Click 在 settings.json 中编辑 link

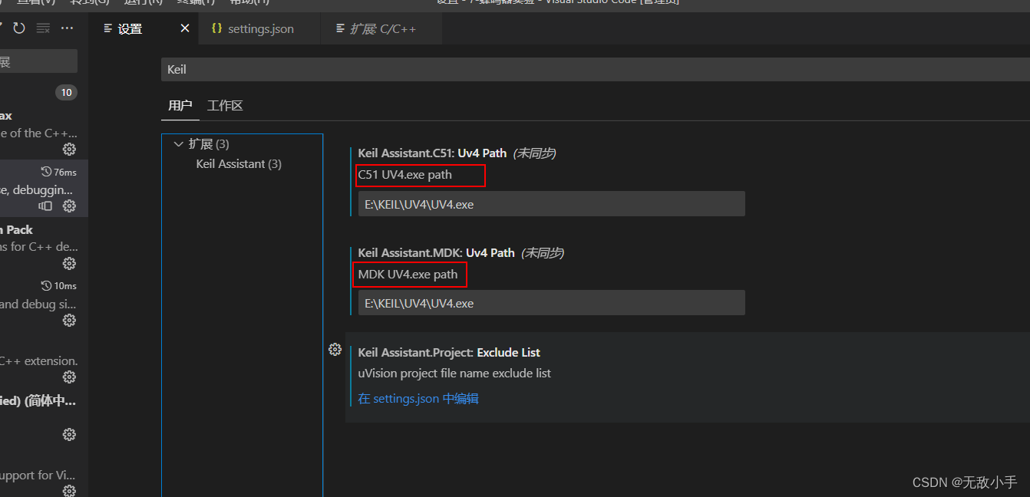tap(418, 398)
